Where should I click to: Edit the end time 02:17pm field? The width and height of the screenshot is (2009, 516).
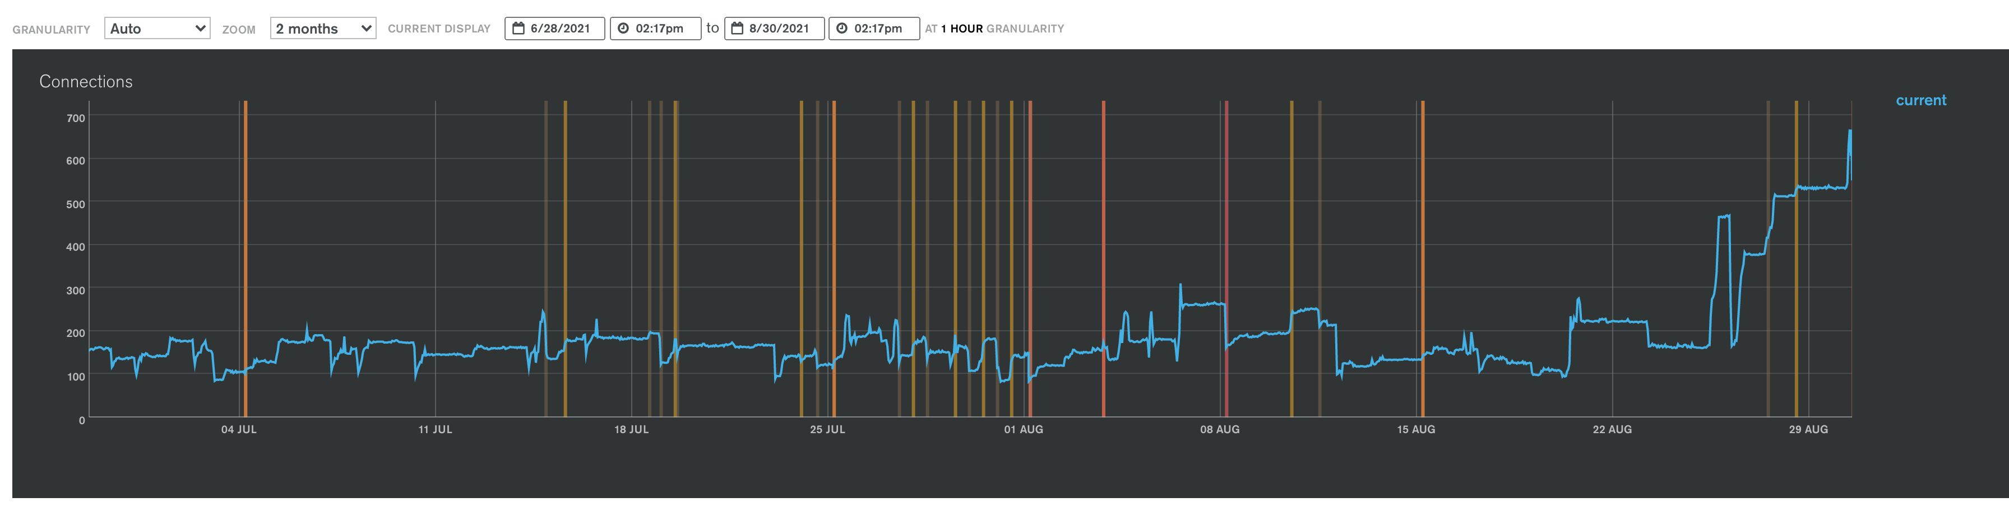874,29
